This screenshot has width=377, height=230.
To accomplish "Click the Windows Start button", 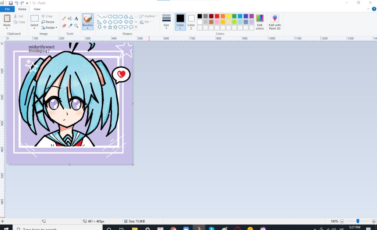I will click(x=6, y=229).
